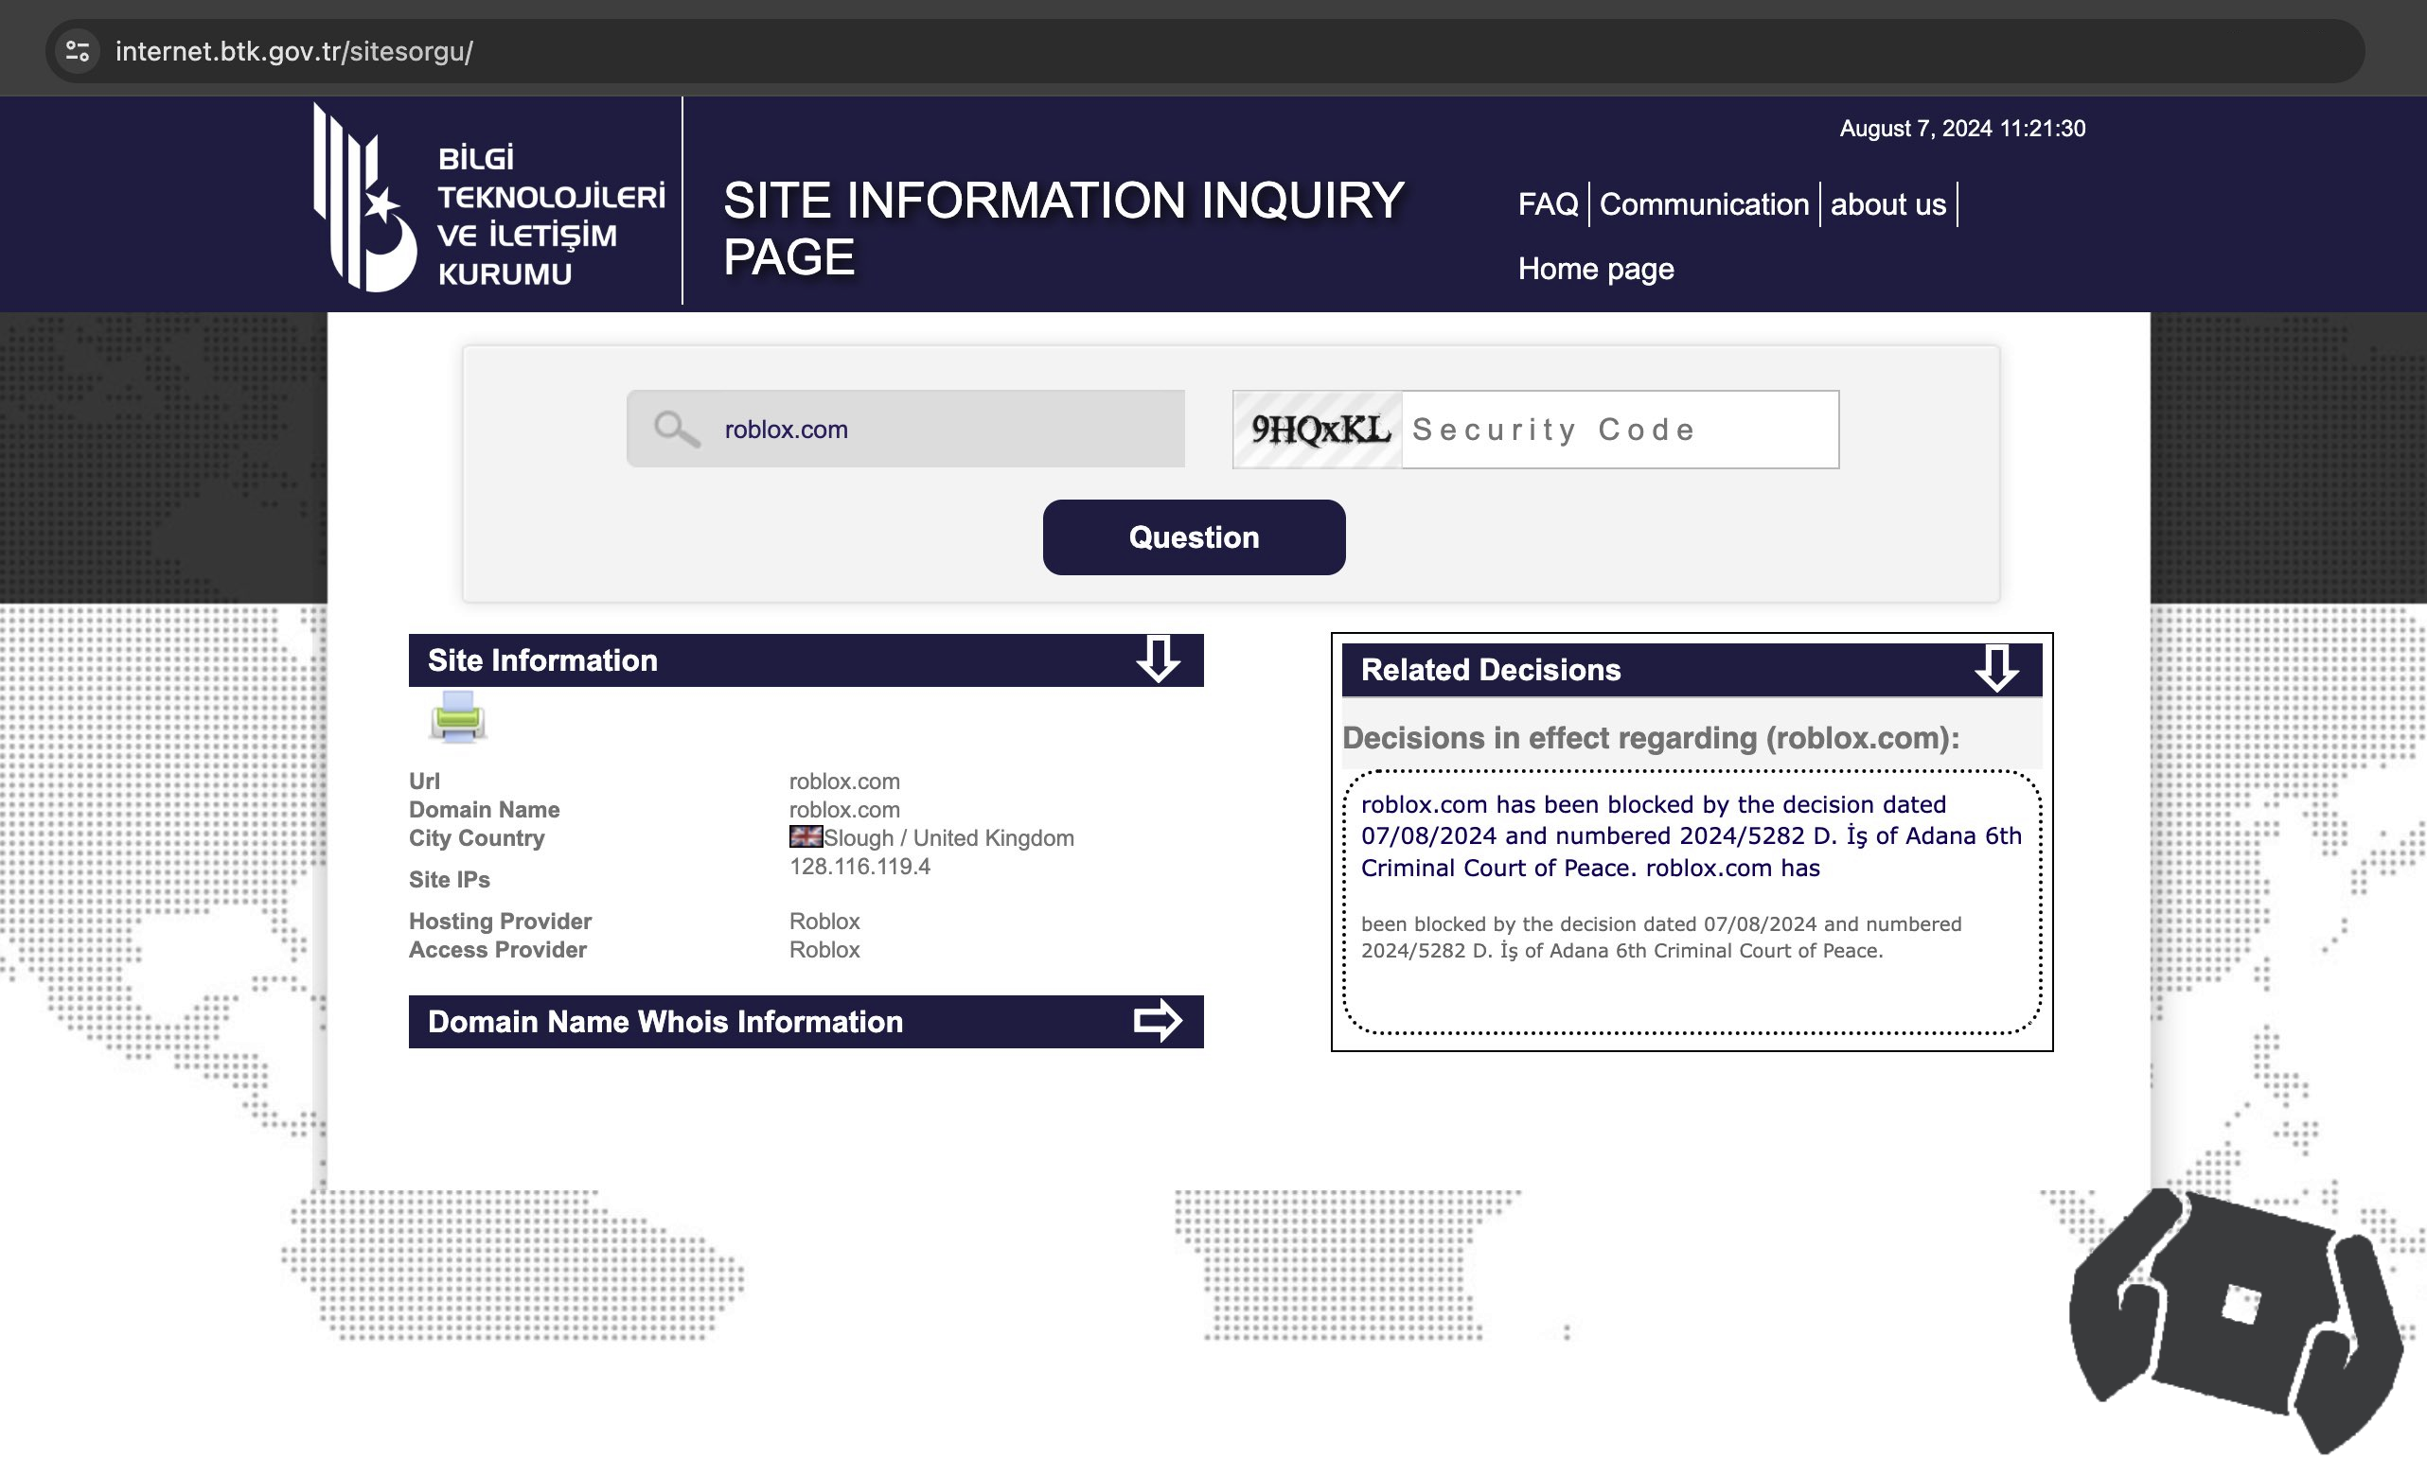
Task: Click the Domain Name value roblox.com
Action: click(844, 809)
